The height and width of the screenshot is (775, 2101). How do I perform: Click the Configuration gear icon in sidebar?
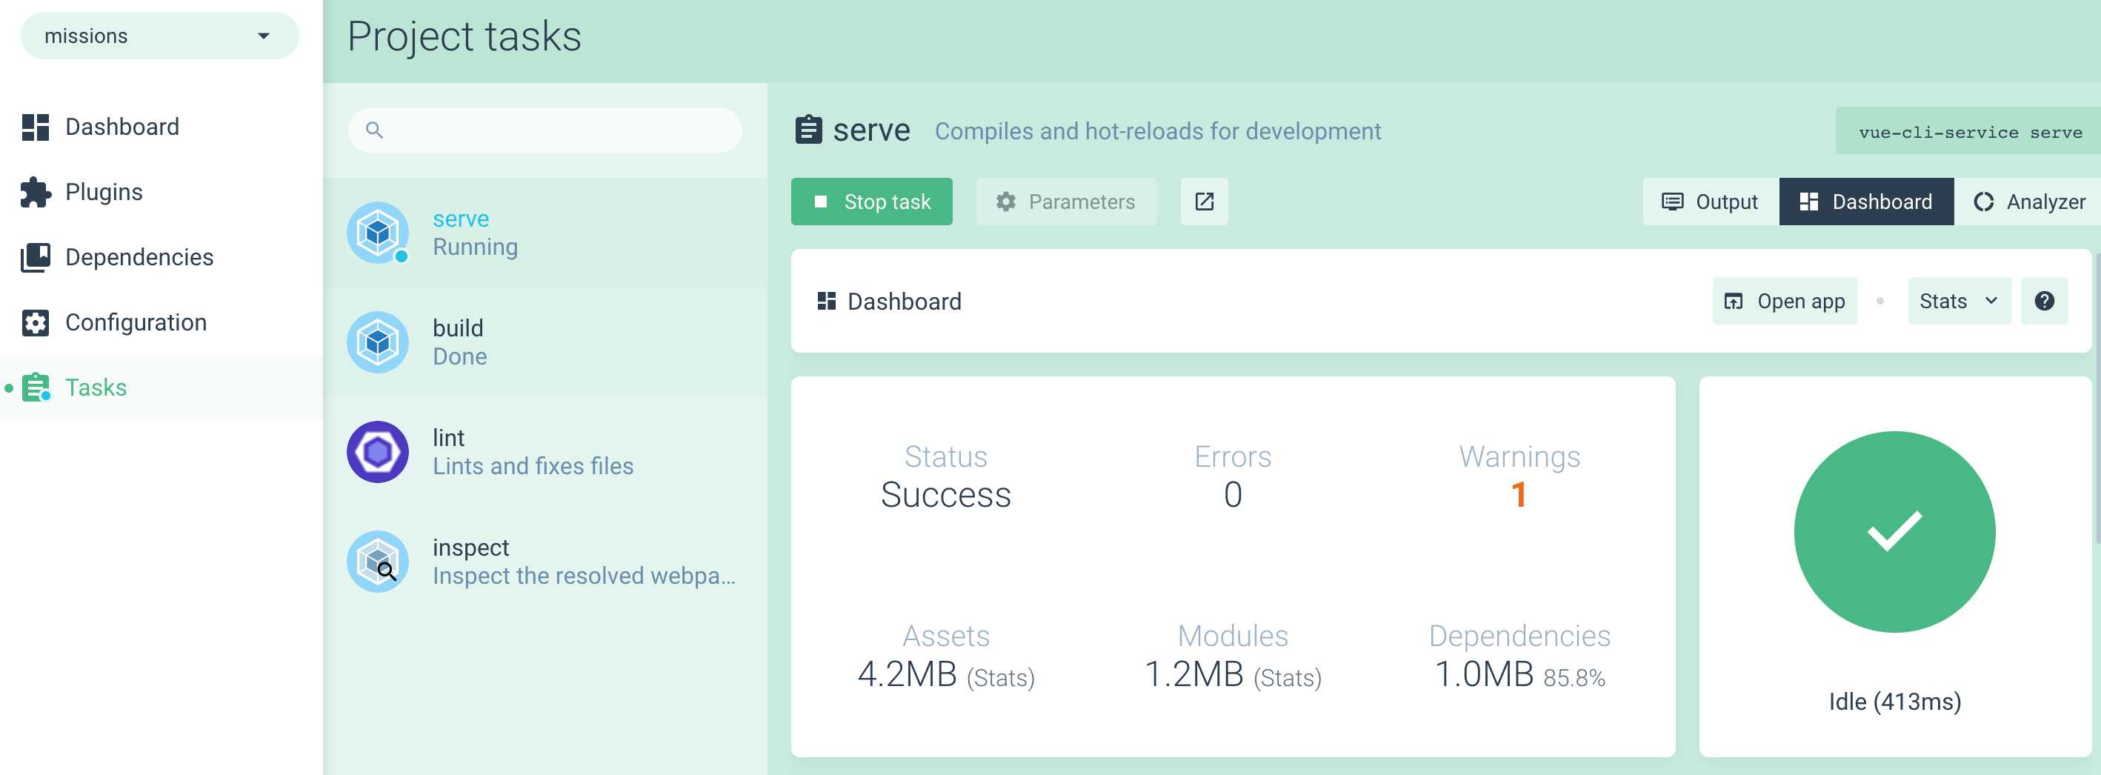pyautogui.click(x=35, y=323)
